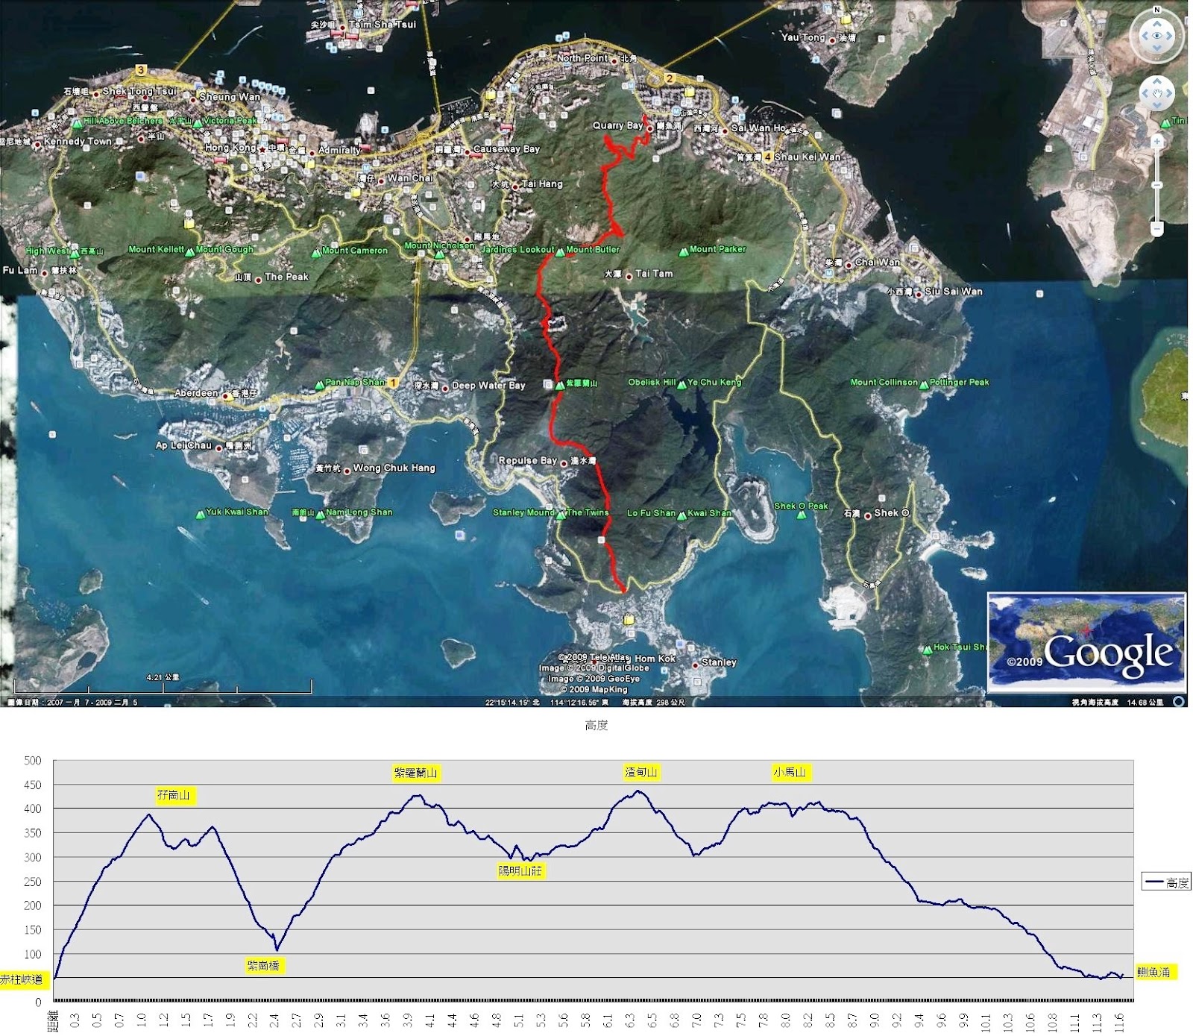1193x1036 pixels.
Task: Click the Ap Lei Chau label
Action: [x=183, y=445]
